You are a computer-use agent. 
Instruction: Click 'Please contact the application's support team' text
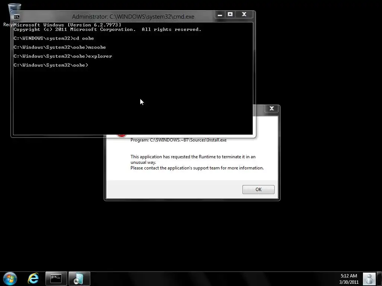pyautogui.click(x=197, y=168)
